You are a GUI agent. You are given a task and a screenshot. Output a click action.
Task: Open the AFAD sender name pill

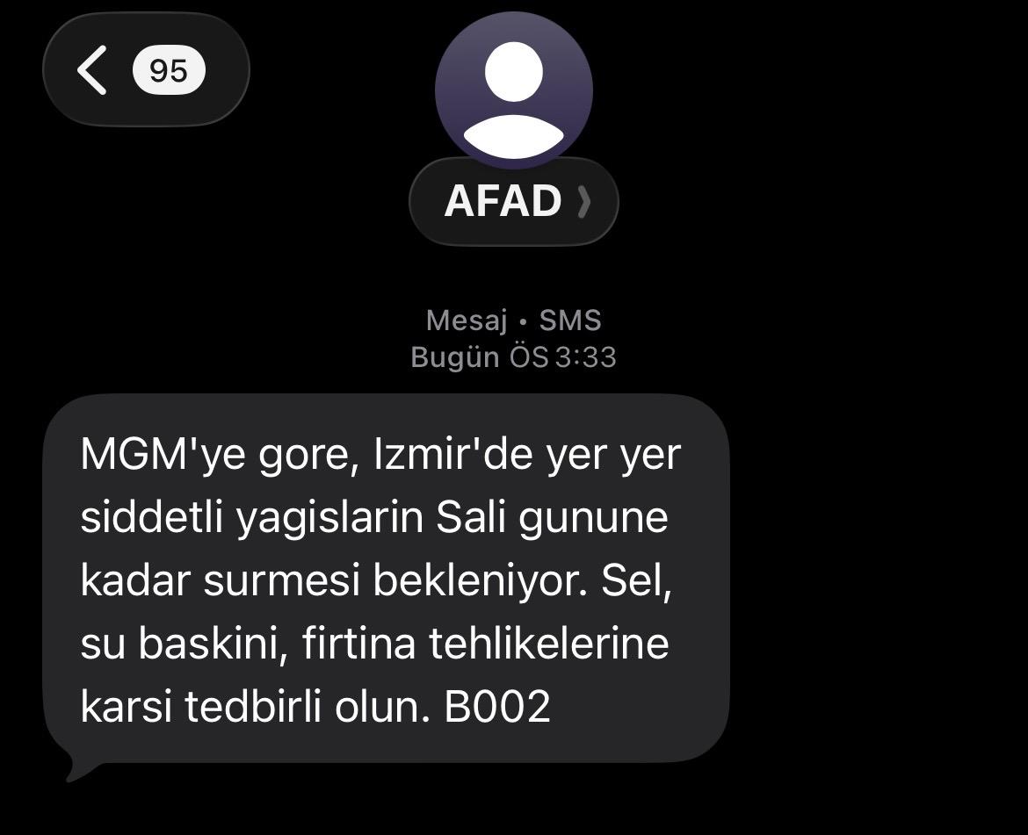(514, 201)
